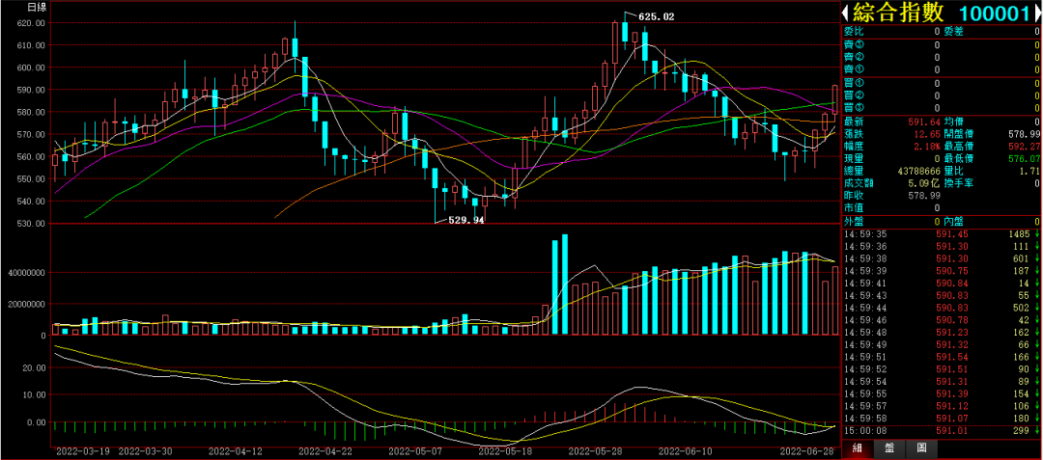This screenshot has width=1043, height=460.
Task: Click the 2022-05-18 date label
Action: tap(505, 450)
